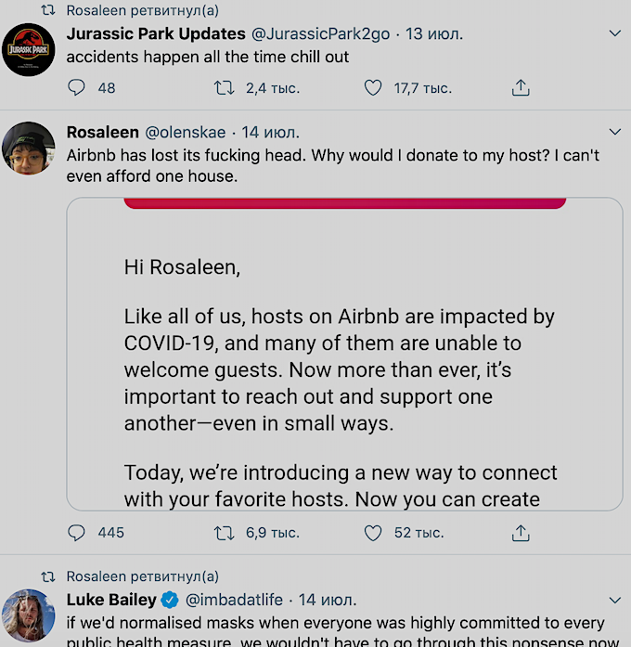631x647 pixels.
Task: View Luke Bailey's profile avatar
Action: [30, 615]
